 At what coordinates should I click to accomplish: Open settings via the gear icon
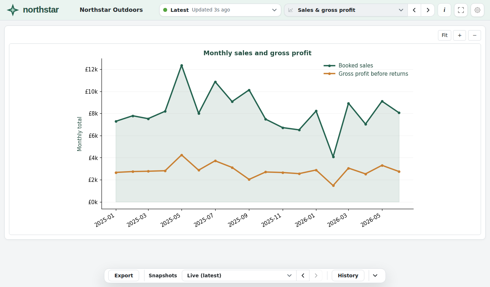(x=477, y=10)
